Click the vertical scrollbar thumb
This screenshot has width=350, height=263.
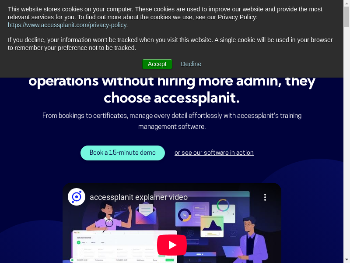click(x=346, y=17)
